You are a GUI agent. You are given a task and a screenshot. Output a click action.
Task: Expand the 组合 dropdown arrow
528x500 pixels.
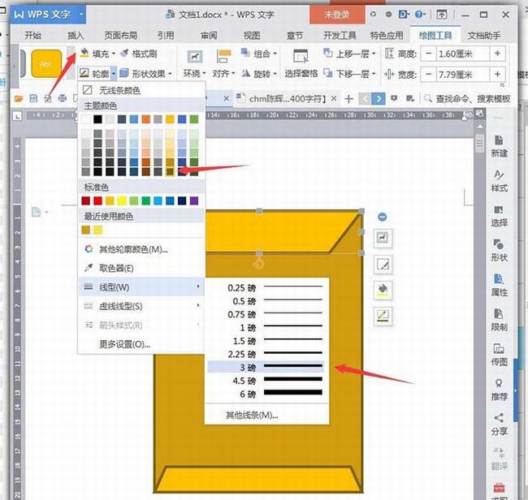[275, 54]
